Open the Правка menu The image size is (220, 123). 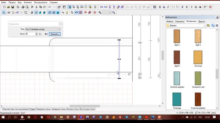12,2
